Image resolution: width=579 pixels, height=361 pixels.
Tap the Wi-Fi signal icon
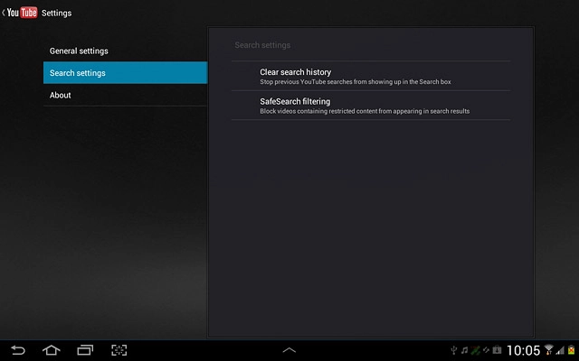[548, 349]
